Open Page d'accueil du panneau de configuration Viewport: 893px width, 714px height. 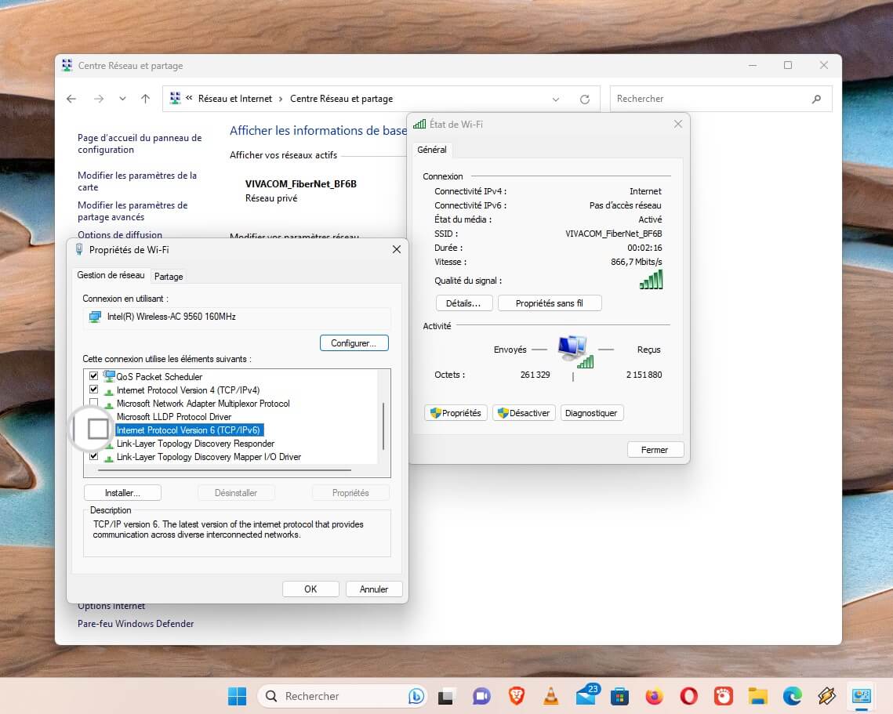(140, 143)
